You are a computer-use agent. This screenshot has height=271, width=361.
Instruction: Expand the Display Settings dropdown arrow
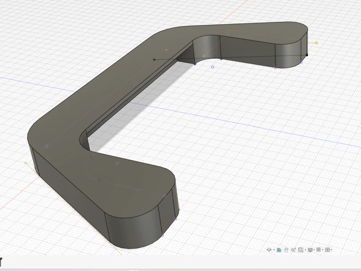pyautogui.click(x=314, y=250)
